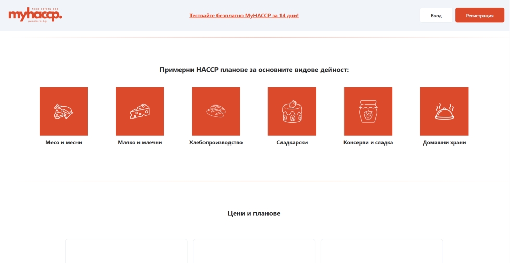Image resolution: width=510 pixels, height=263 pixels.
Task: Click the serving dish cloche icon
Action: 444,111
